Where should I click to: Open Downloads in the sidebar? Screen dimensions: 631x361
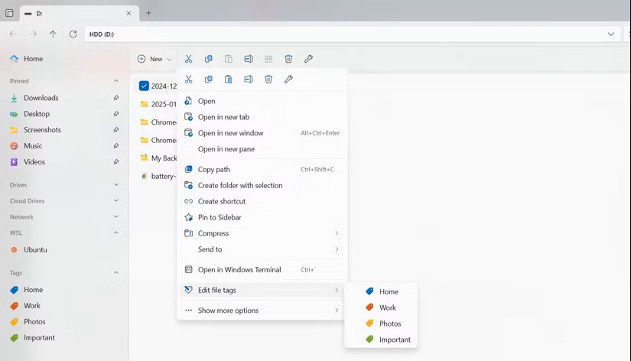(x=64, y=98)
